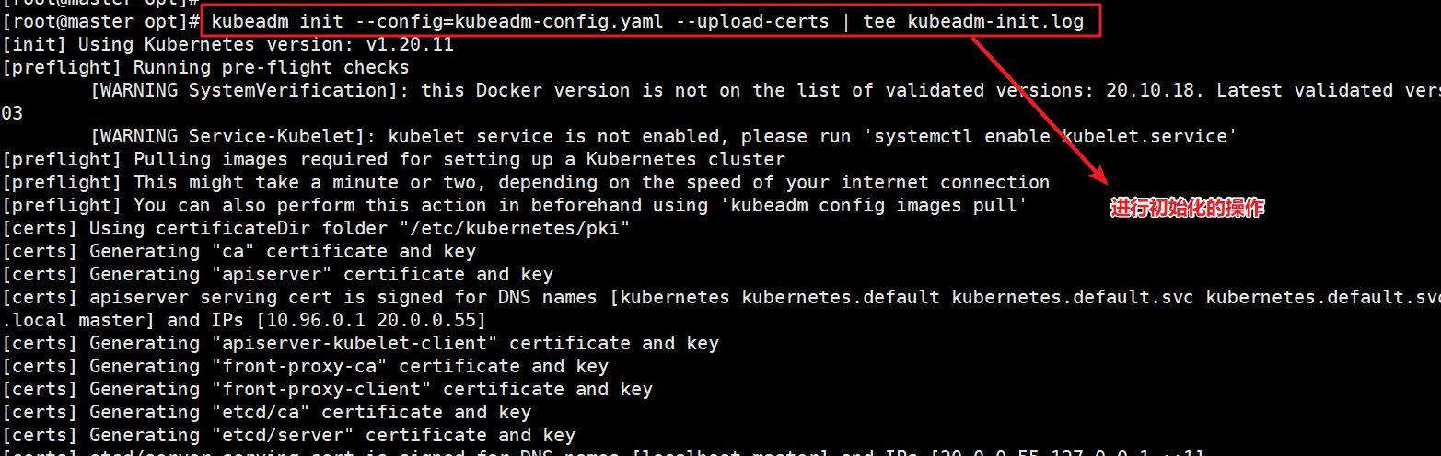Click the kubeadm init command line
The image size is (1441, 456).
point(648,21)
